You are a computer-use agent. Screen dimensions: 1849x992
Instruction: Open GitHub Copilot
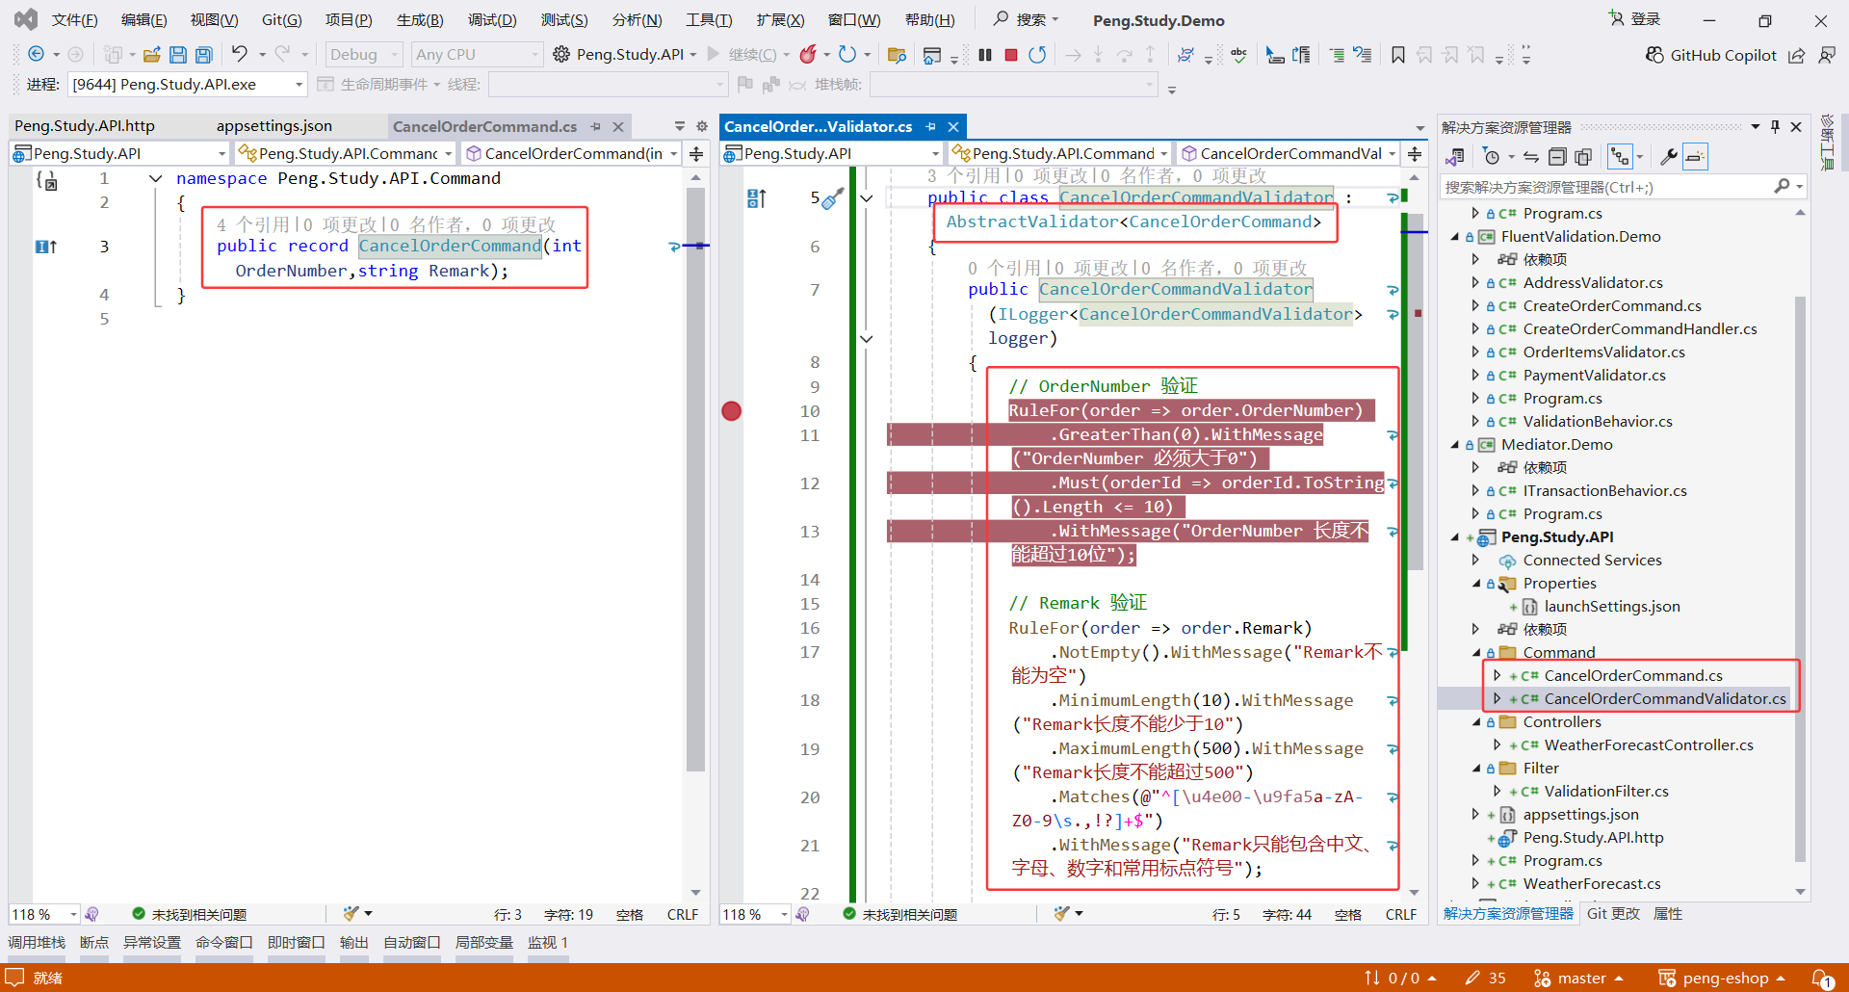(x=1710, y=55)
